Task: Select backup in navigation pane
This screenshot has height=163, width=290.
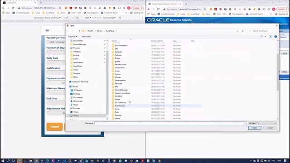Action: pos(76,55)
